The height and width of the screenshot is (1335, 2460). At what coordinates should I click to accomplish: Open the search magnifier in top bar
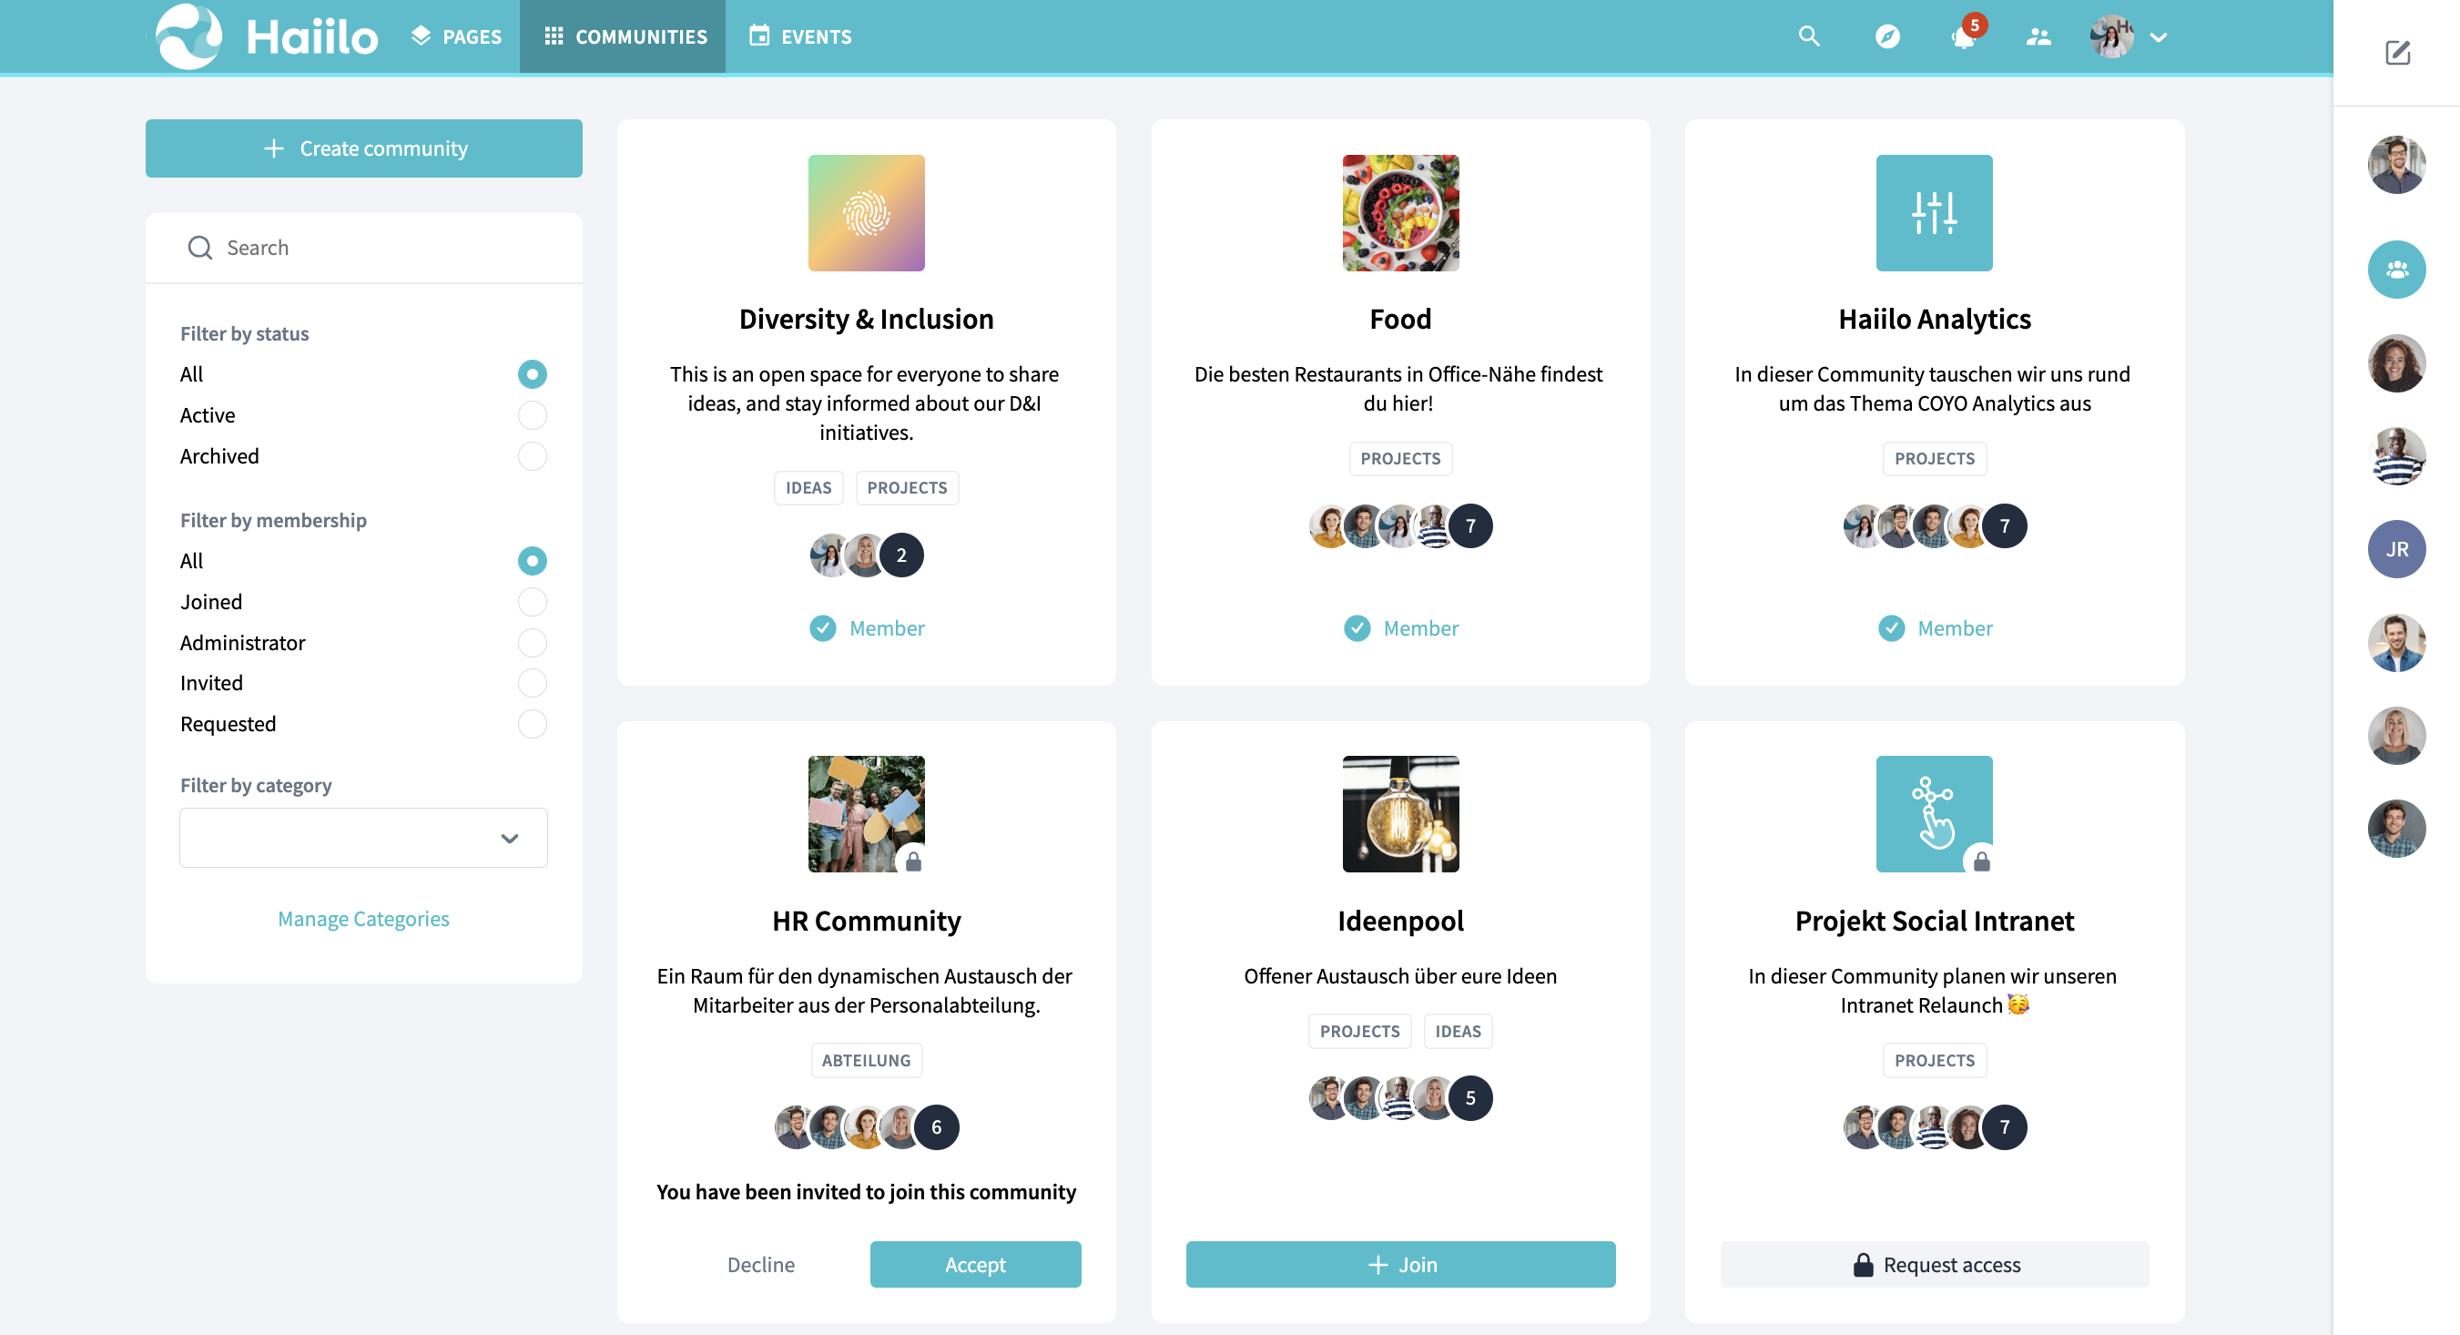point(1809,36)
